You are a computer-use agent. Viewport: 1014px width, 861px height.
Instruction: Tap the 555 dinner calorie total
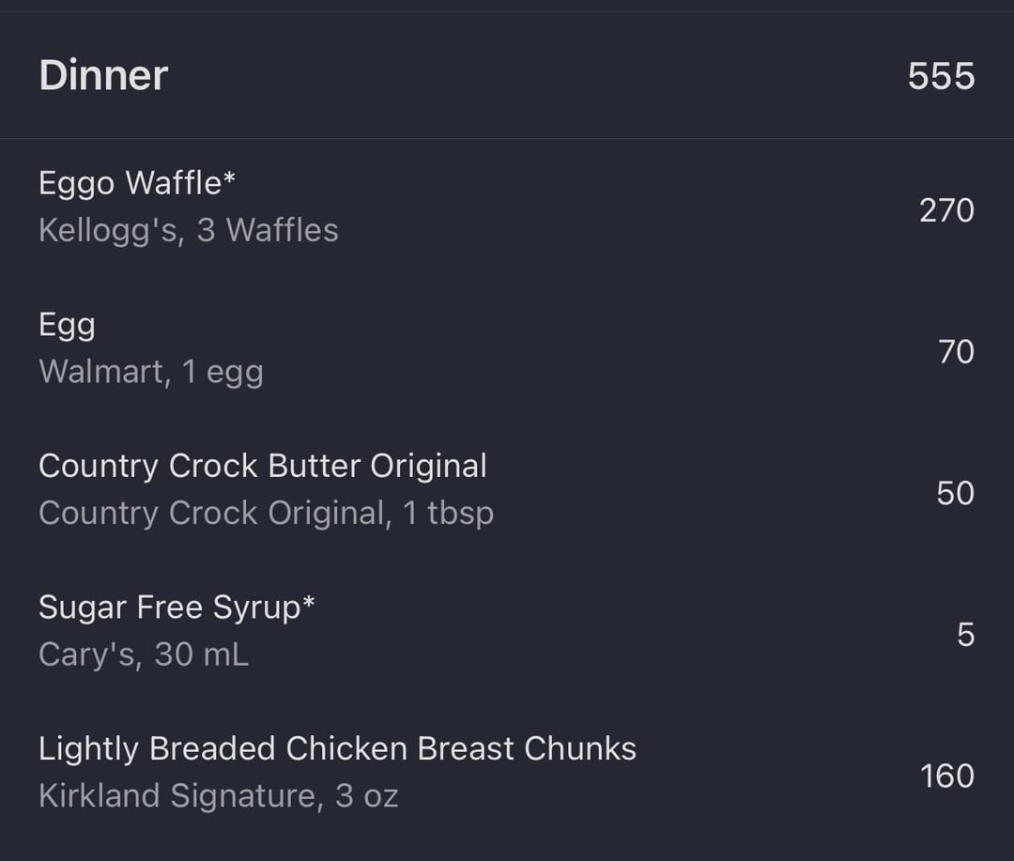click(x=941, y=76)
